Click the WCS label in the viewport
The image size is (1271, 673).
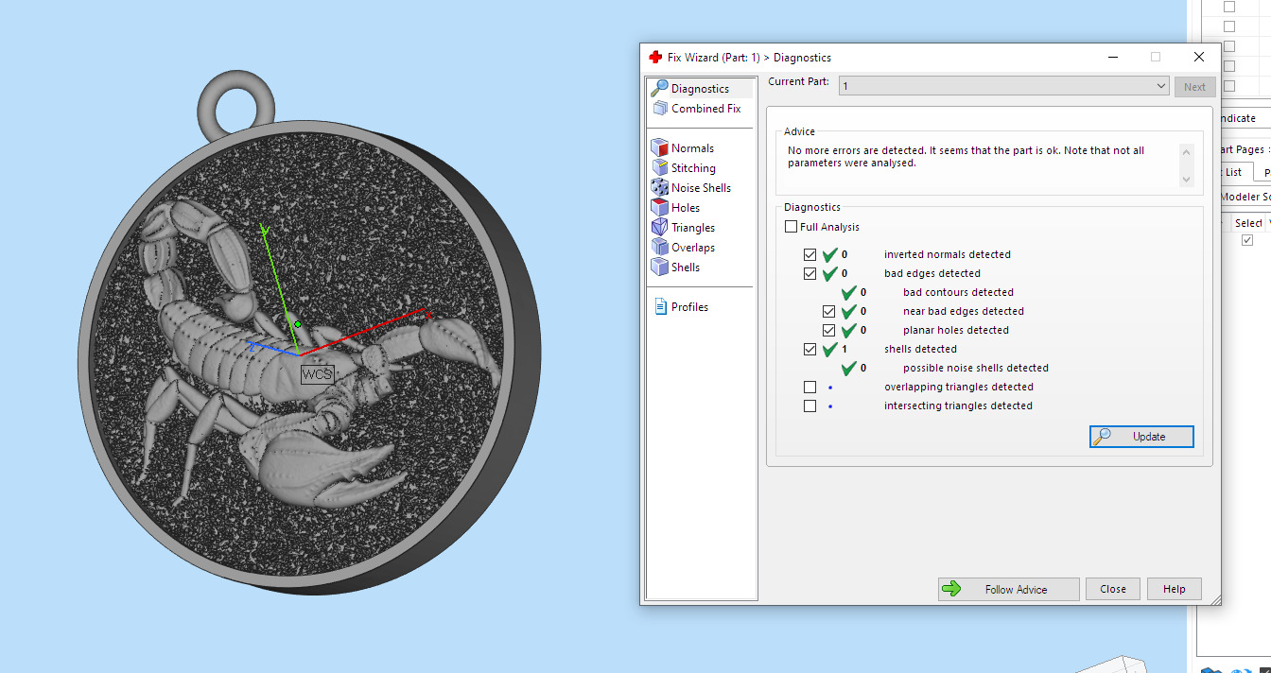pyautogui.click(x=317, y=374)
